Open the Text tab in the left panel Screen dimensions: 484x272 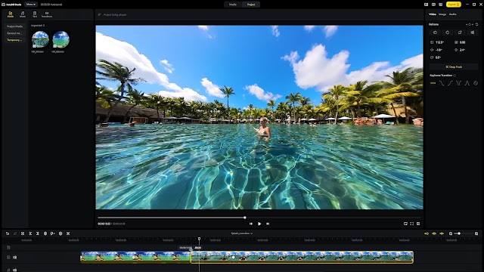point(35,14)
